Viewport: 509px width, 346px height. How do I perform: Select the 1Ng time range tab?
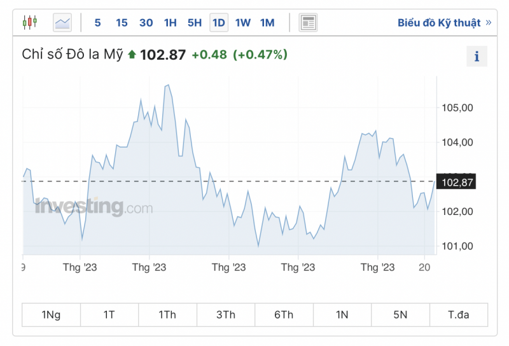pyautogui.click(x=51, y=315)
